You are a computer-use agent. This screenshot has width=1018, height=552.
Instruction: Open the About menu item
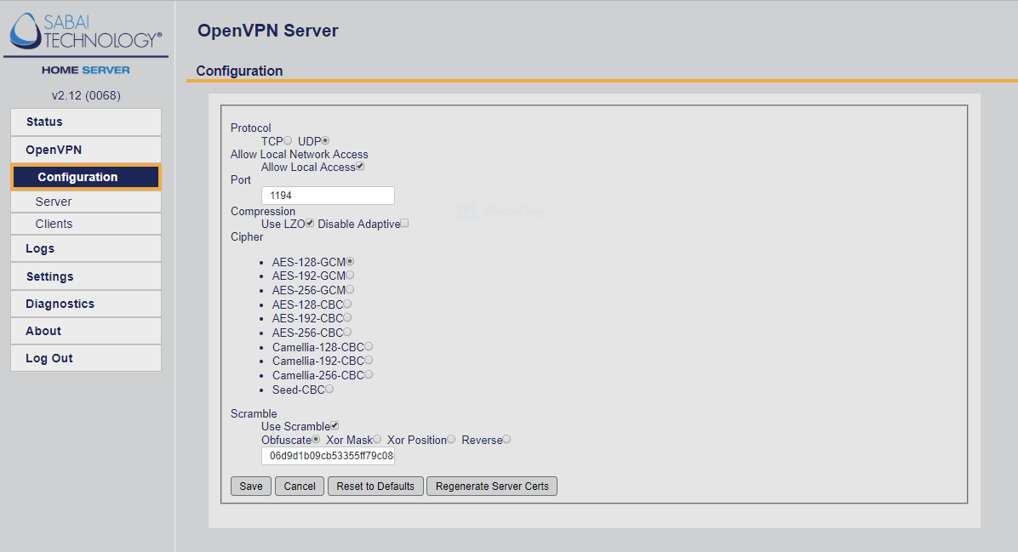[x=86, y=331]
